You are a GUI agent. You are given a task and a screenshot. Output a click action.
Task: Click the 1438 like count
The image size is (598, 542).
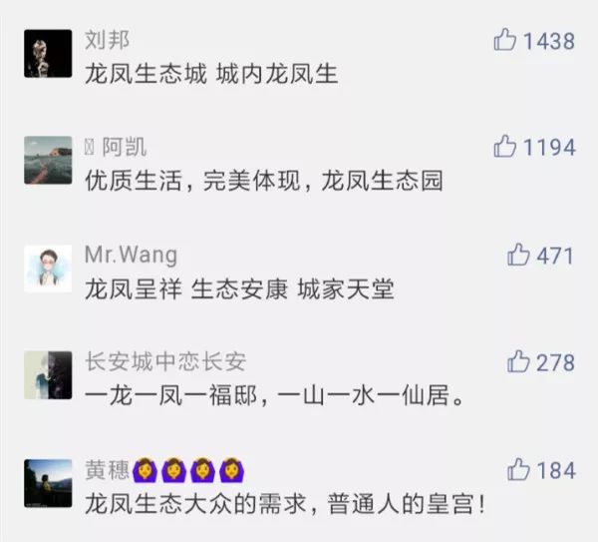(x=549, y=41)
